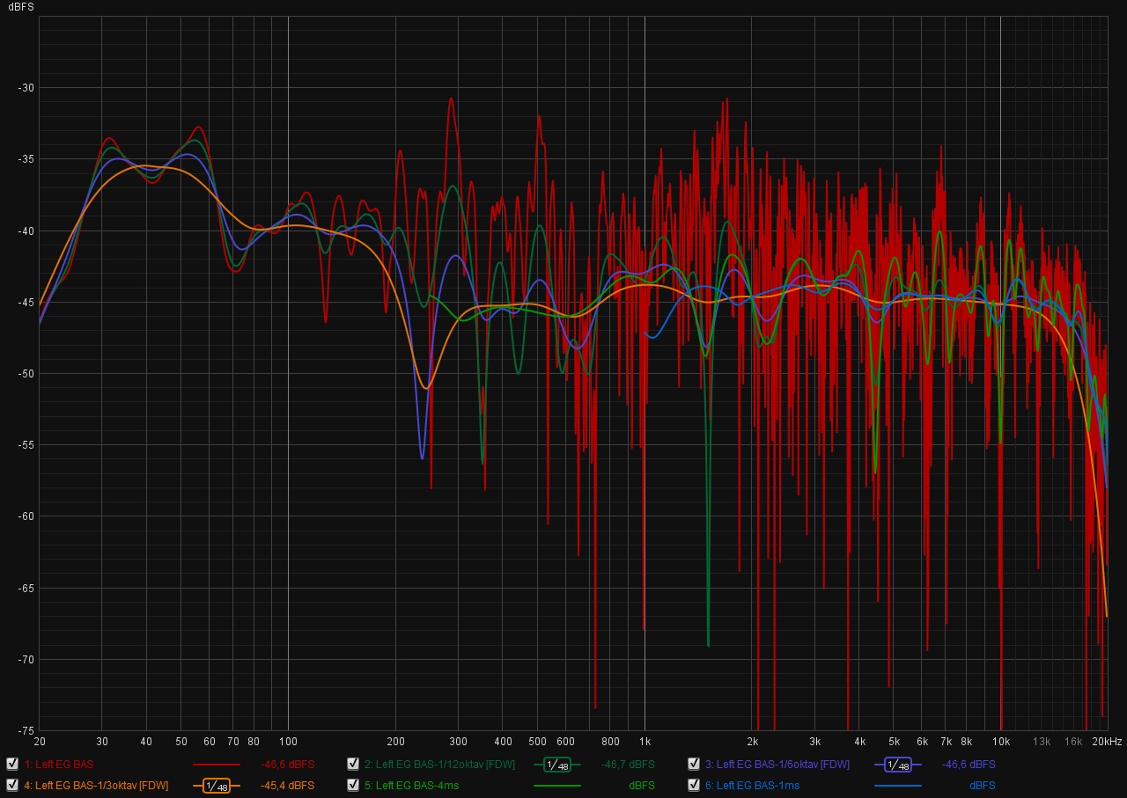The image size is (1127, 798).
Task: Select the '1: Left EG BAS' legend label
Action: tap(59, 765)
